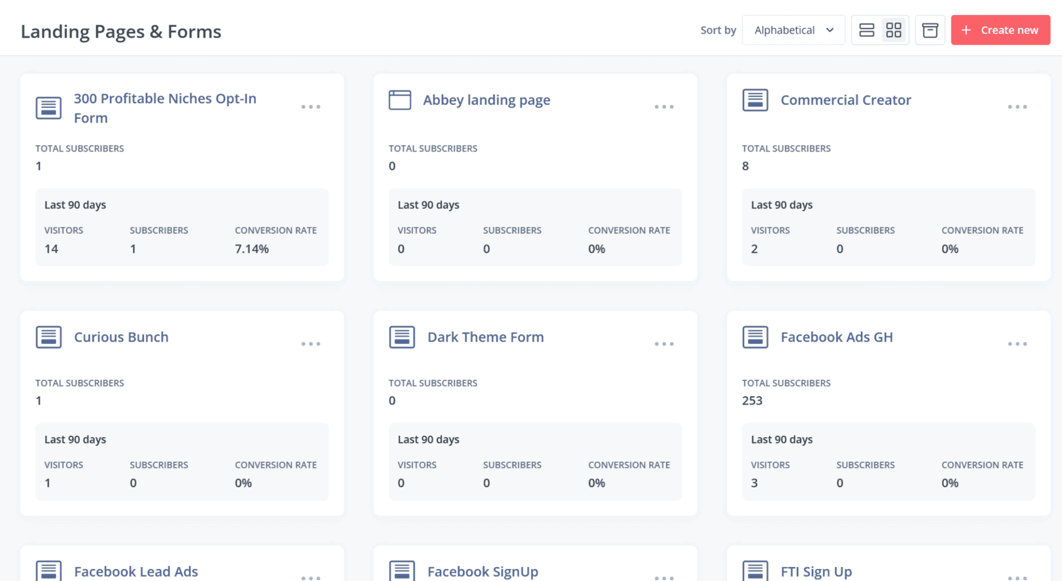Click form icon beside Facebook Ads GH
The image size is (1062, 581).
755,337
